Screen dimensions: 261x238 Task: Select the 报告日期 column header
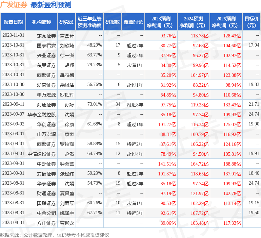13,22
